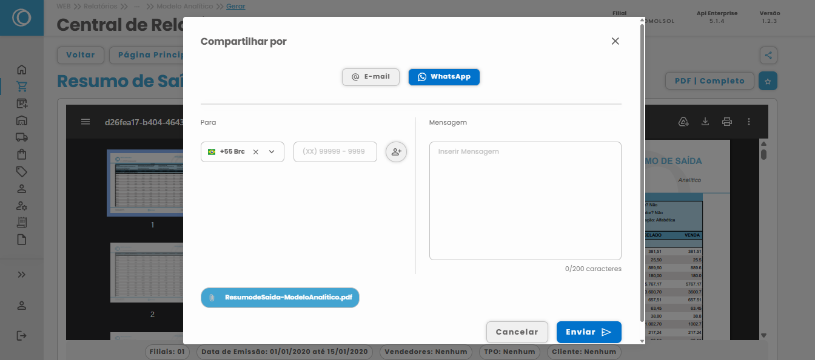Open the PDF | Completo format selector

[709, 81]
